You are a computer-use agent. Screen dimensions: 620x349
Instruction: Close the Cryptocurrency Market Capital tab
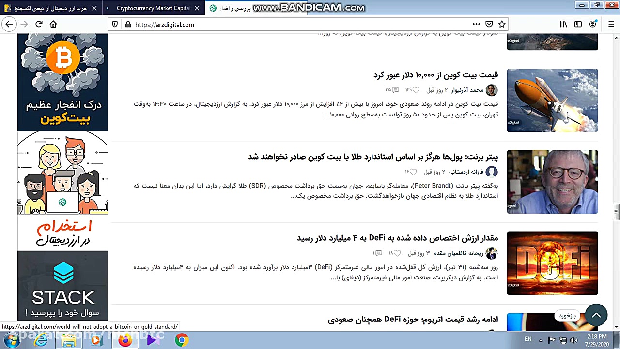(x=197, y=8)
